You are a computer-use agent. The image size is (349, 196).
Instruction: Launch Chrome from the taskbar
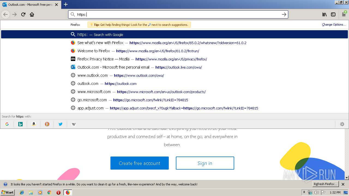click(x=49, y=192)
